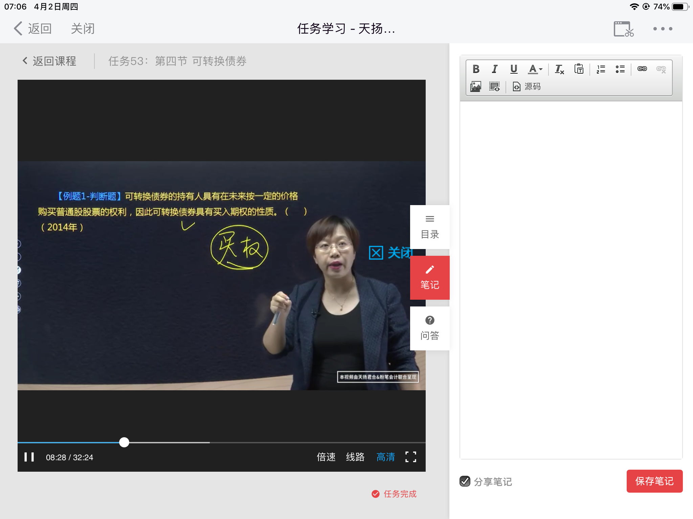This screenshot has width=693, height=519.
Task: Toggle 源码 source code view
Action: 527,86
